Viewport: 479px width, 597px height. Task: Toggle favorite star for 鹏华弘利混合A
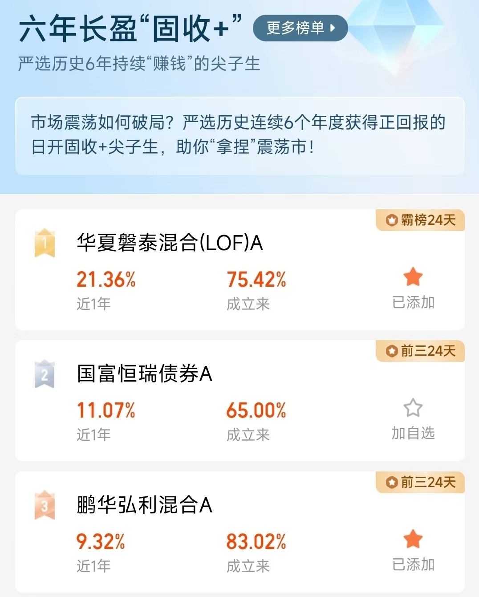tap(413, 539)
